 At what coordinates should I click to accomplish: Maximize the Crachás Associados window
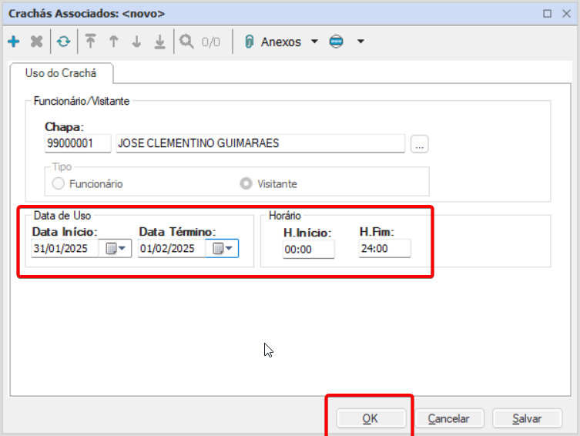click(547, 14)
